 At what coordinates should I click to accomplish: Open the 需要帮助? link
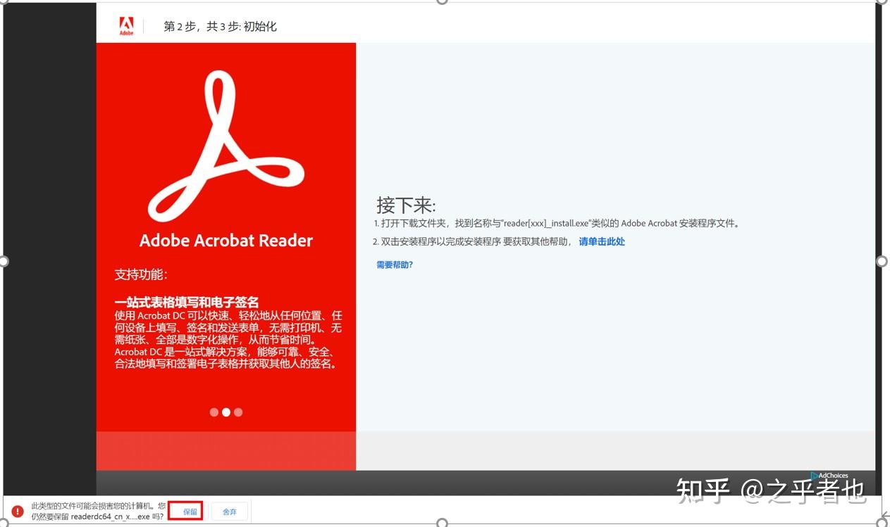pyautogui.click(x=395, y=265)
